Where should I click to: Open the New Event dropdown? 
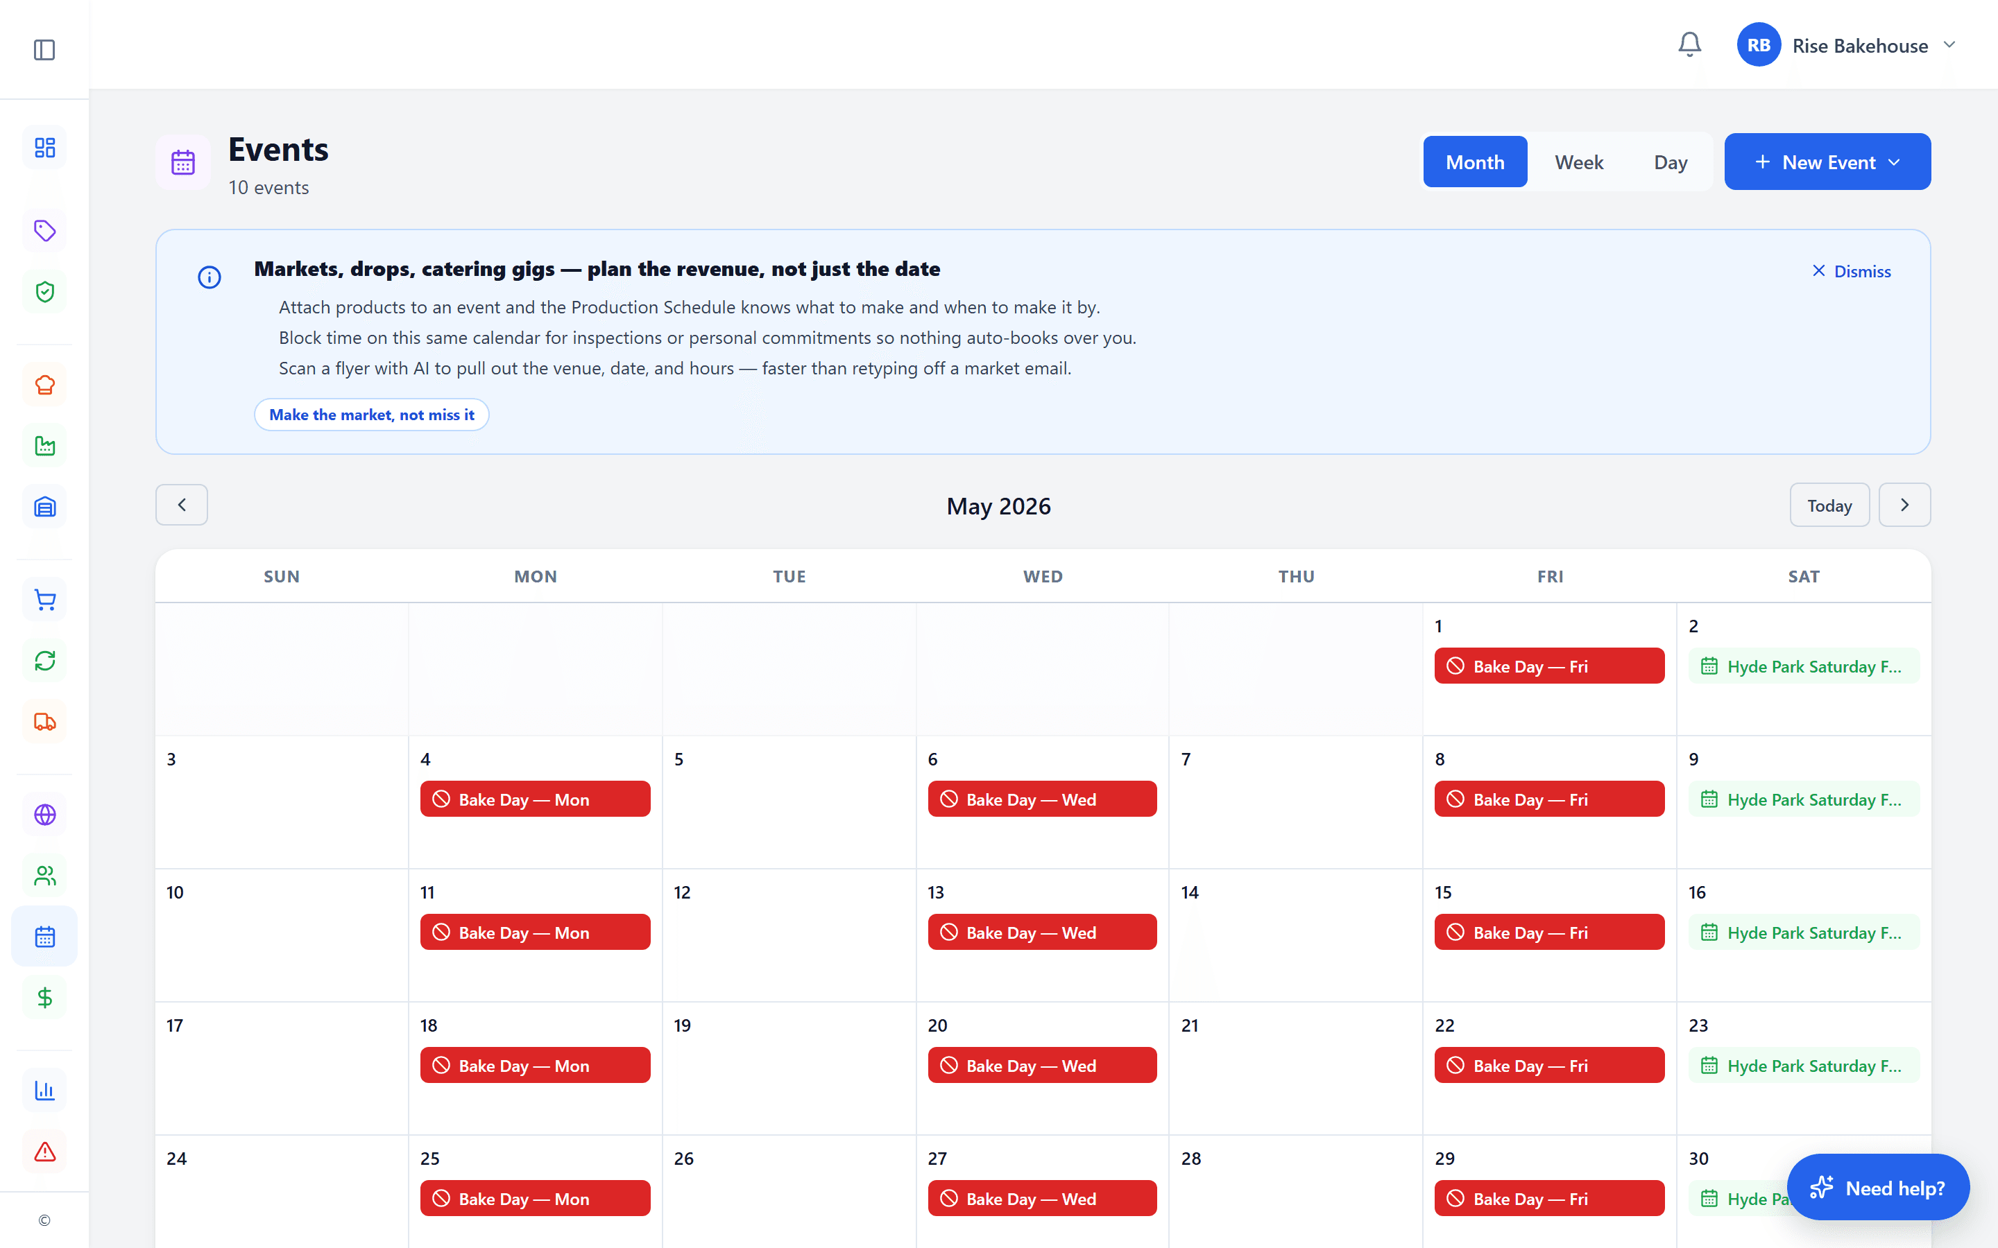click(x=1827, y=162)
